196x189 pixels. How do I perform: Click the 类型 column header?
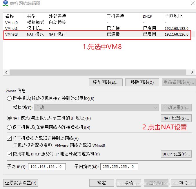point(31,16)
